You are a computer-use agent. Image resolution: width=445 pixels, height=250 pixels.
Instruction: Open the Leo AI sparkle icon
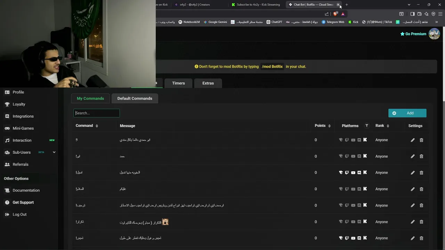tap(427, 14)
